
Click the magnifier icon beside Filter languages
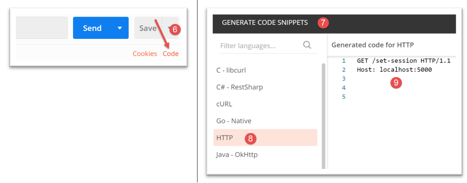[307, 45]
